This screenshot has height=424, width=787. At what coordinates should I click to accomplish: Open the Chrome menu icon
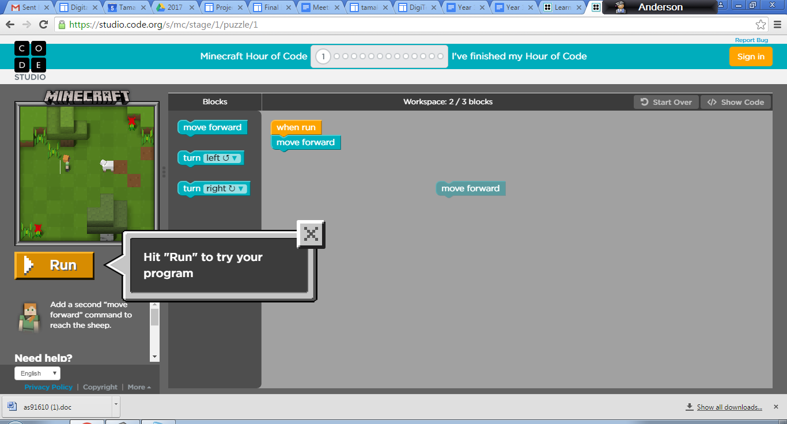pyautogui.click(x=777, y=25)
